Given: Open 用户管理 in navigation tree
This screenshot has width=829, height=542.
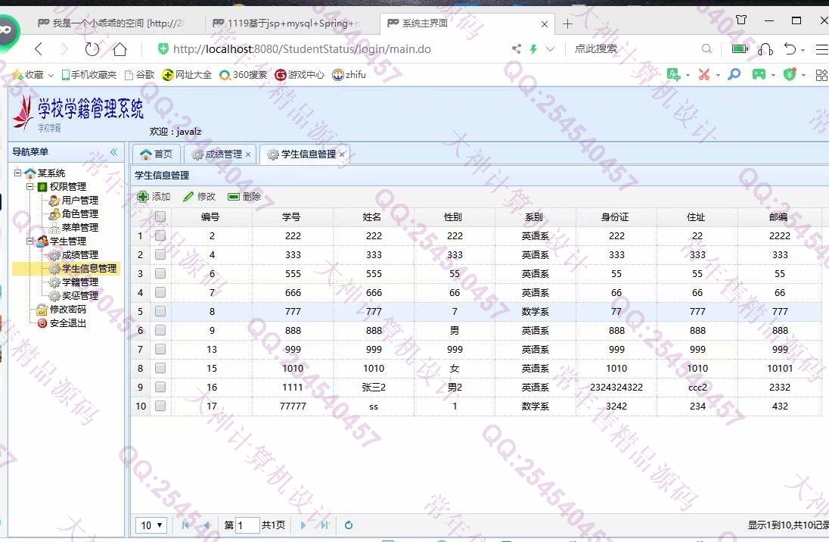Looking at the screenshot, I should [x=79, y=201].
